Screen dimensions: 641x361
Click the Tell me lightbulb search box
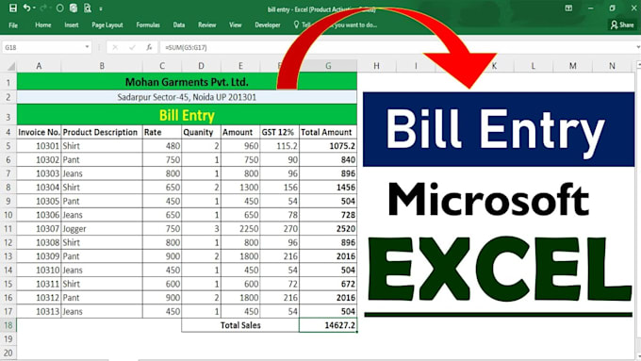[336, 25]
